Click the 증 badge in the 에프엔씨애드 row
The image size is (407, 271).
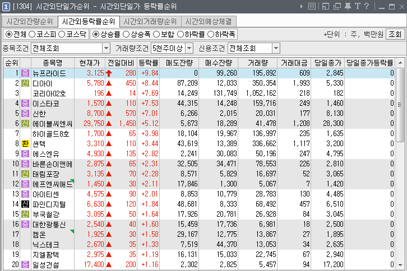tap(25, 184)
